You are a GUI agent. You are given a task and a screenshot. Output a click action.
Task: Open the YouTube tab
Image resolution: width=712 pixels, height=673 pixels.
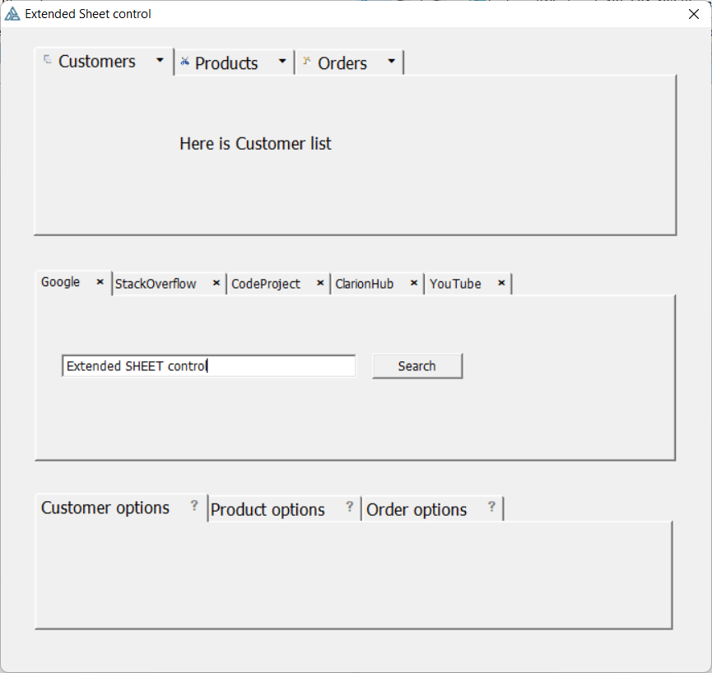click(455, 284)
